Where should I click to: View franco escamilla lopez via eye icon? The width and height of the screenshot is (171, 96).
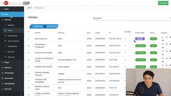163,54
